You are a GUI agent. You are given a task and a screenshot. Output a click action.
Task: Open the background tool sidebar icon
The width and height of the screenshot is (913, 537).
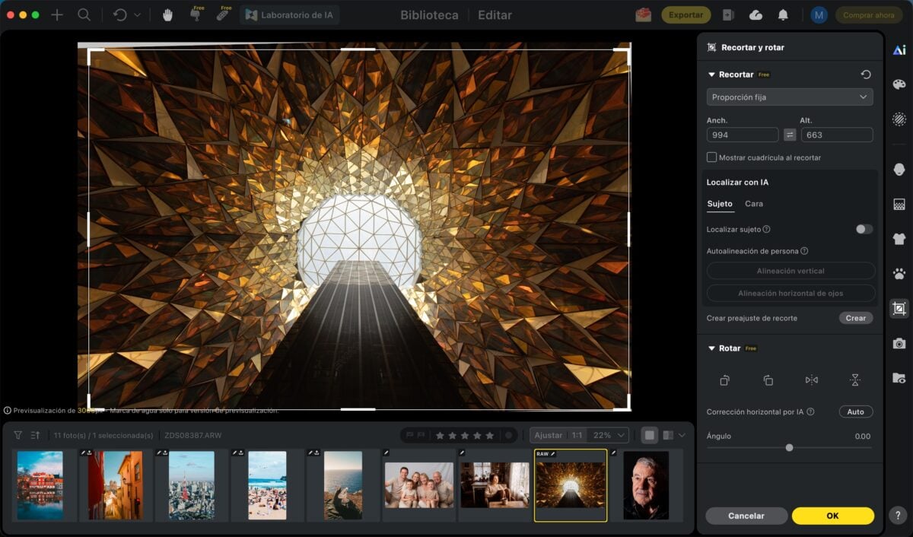pyautogui.click(x=899, y=205)
